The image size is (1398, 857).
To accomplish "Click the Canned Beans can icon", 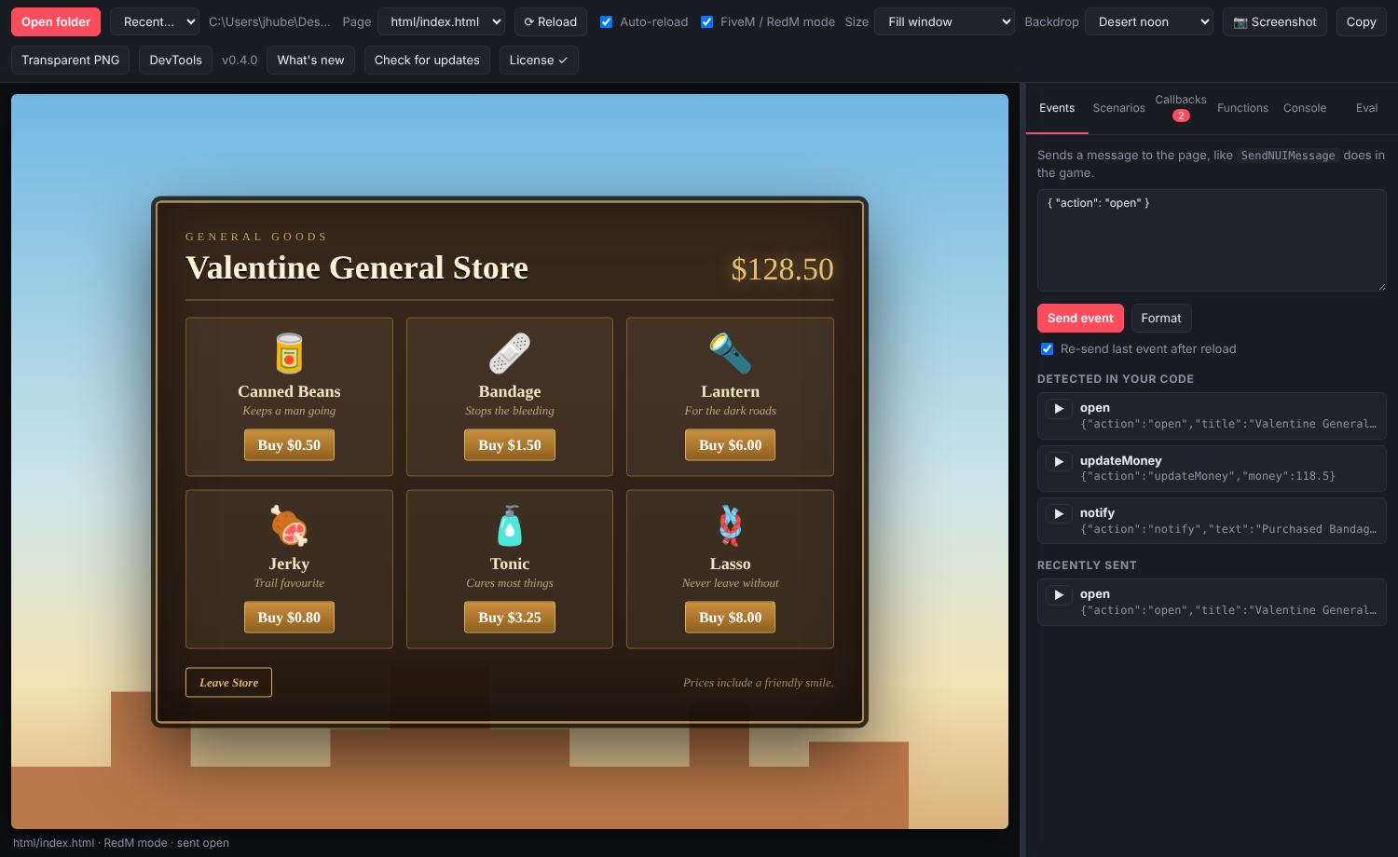I will (x=289, y=354).
